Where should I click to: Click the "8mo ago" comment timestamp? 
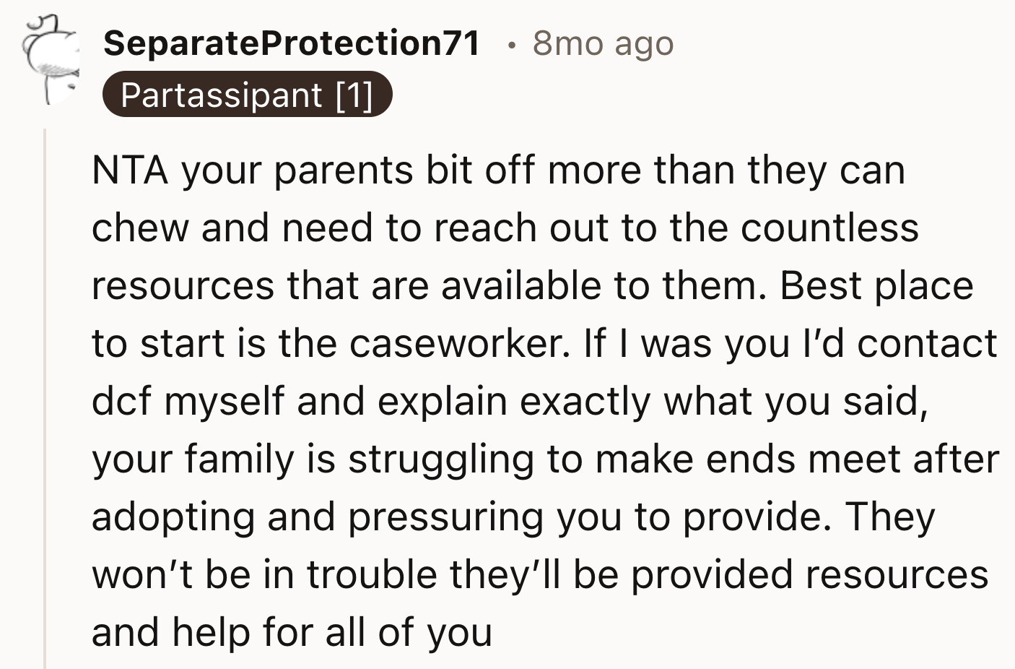pyautogui.click(x=603, y=43)
